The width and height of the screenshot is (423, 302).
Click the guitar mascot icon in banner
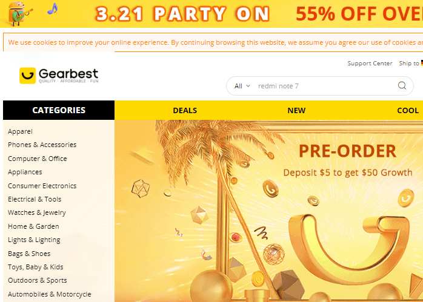(x=18, y=13)
